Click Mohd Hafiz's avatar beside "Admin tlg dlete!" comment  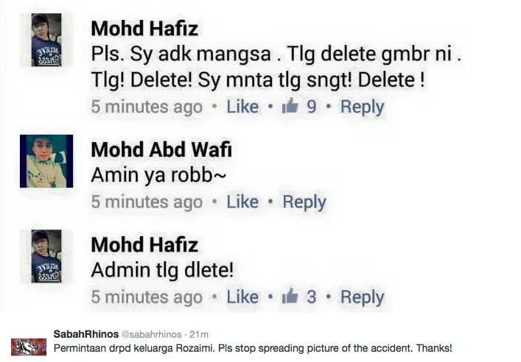pyautogui.click(x=46, y=256)
